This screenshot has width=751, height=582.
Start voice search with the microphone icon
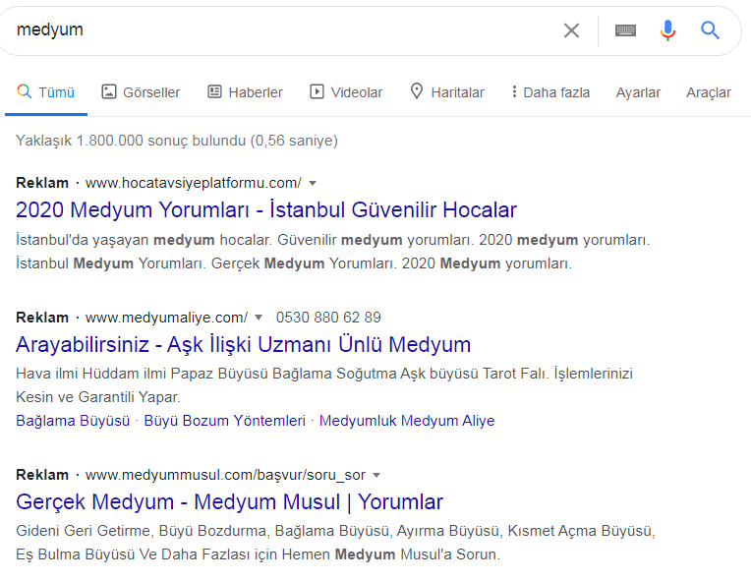click(x=667, y=30)
